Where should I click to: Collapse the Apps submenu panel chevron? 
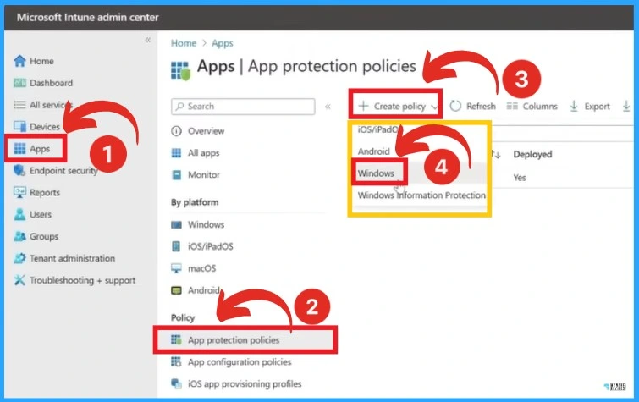coord(328,107)
